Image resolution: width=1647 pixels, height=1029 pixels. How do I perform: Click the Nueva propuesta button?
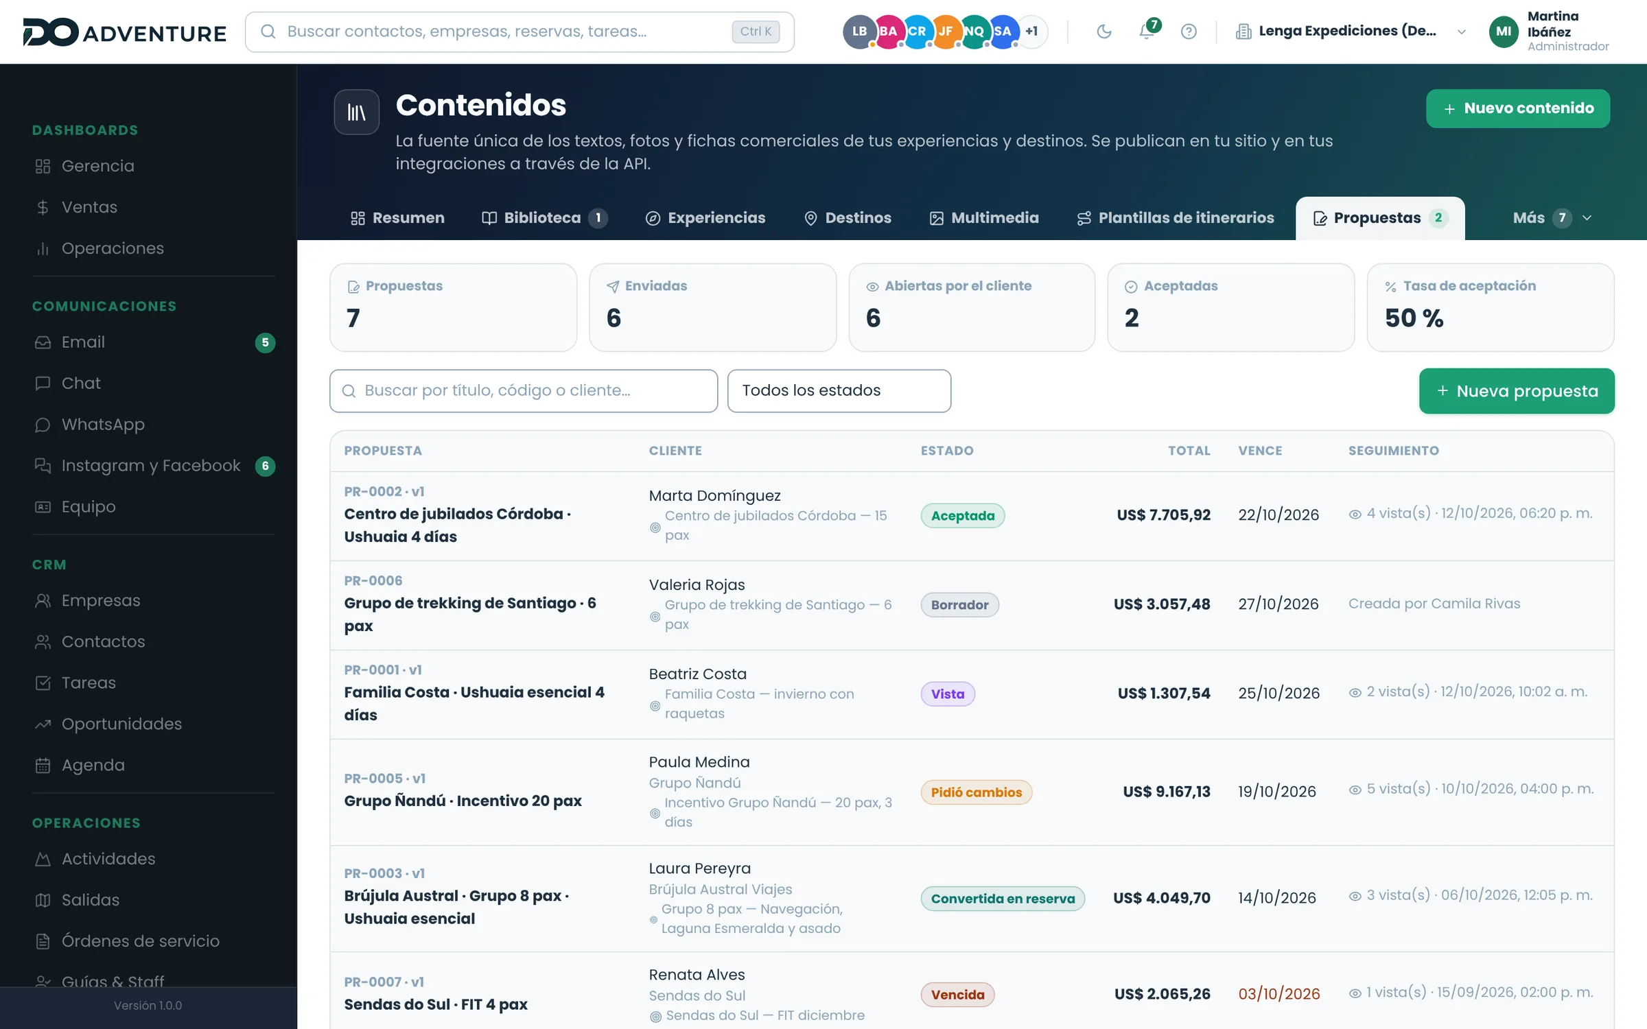[x=1517, y=391]
